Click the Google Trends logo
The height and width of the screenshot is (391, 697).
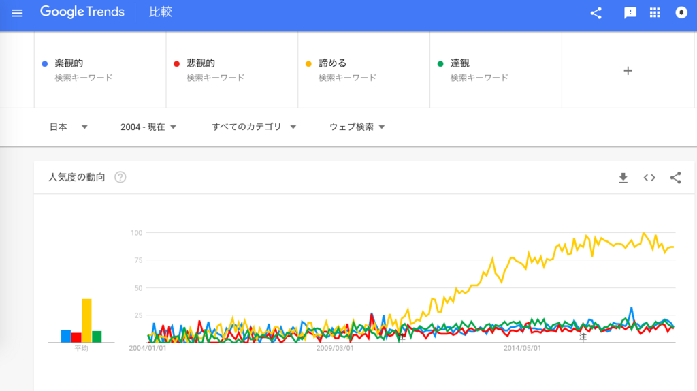pyautogui.click(x=82, y=13)
